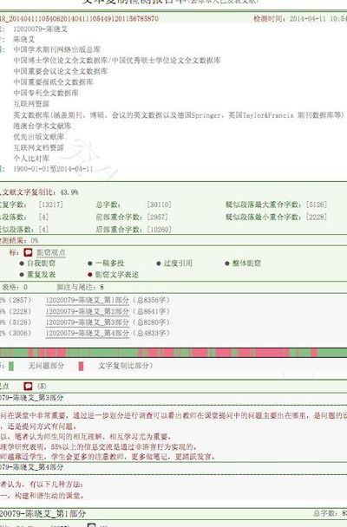Click the 后部重合字数 value [10260]
This screenshot has height=527, width=347.
tap(159, 229)
